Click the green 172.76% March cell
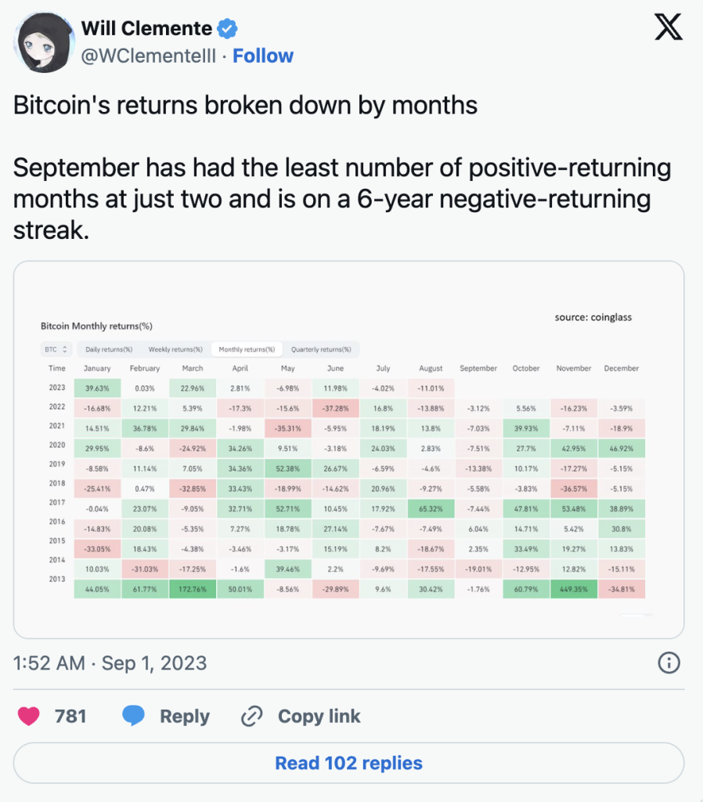703x802 pixels. [x=192, y=587]
